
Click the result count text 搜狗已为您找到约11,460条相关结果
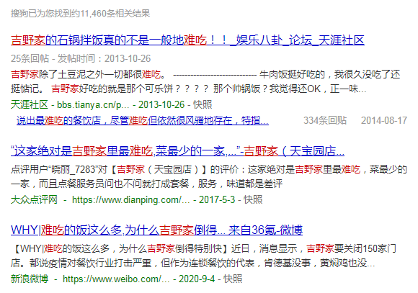pos(80,13)
